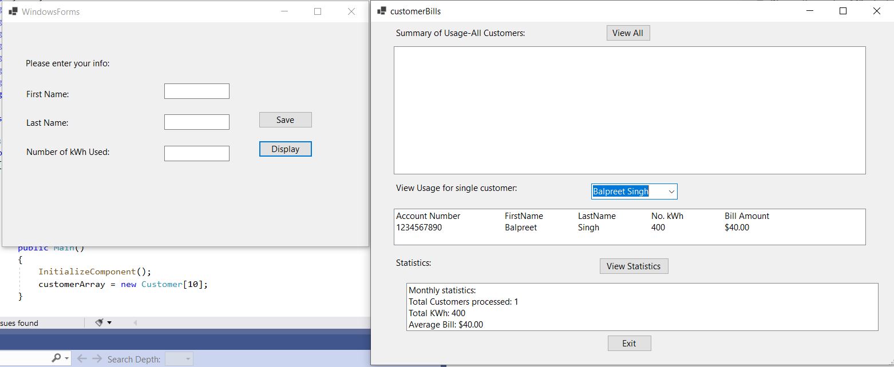
Task: Click inside the usage summary list box
Action: (x=629, y=110)
